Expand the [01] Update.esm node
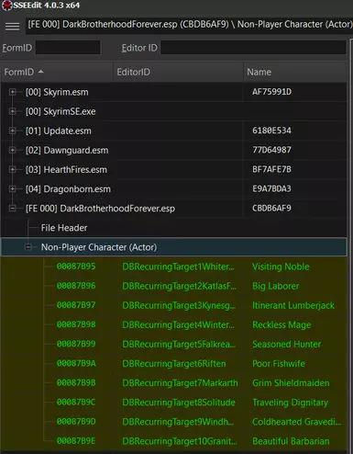 (x=13, y=131)
